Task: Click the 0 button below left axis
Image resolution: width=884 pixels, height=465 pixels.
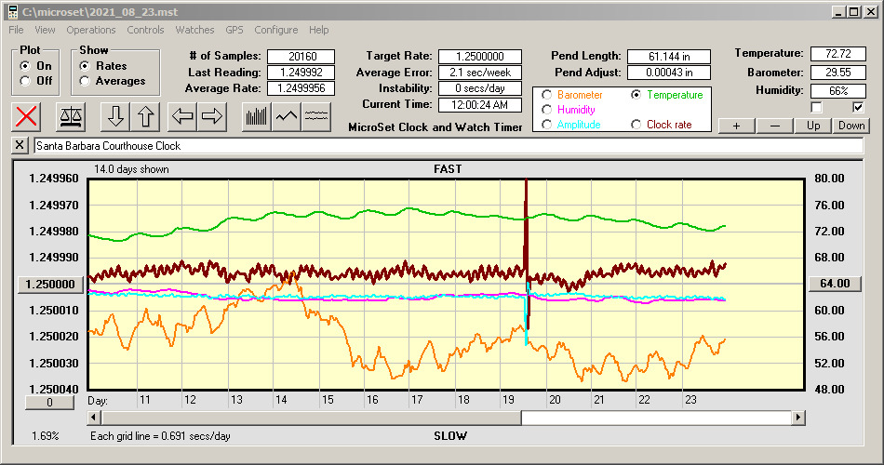Action: (x=49, y=403)
